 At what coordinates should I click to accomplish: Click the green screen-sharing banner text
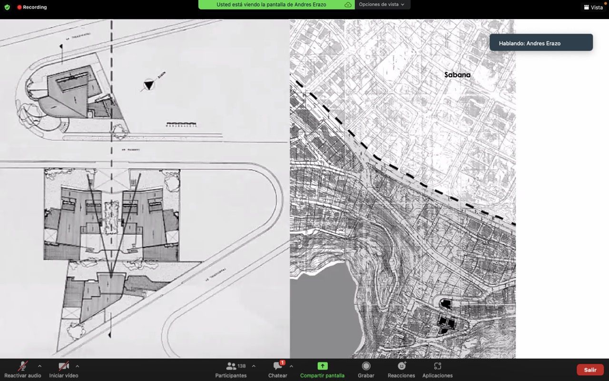[271, 4]
